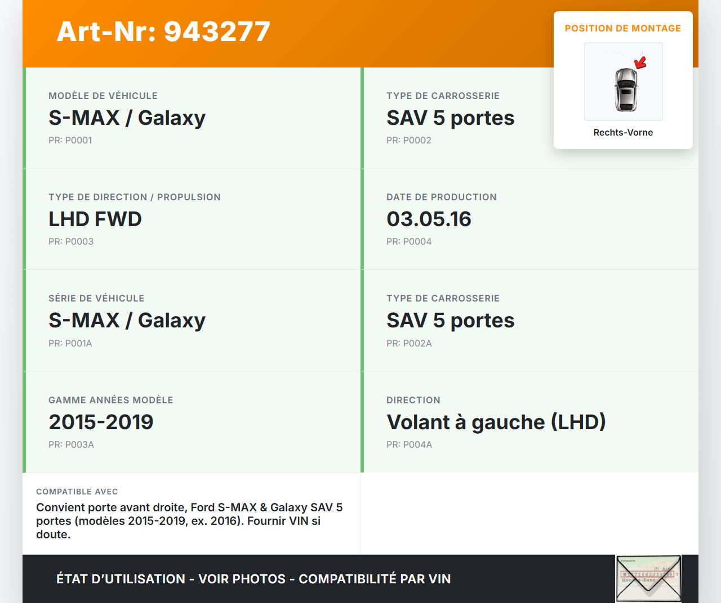This screenshot has width=721, height=603.
Task: Click the Art-Nr: 943277 heading
Action: [x=163, y=31]
